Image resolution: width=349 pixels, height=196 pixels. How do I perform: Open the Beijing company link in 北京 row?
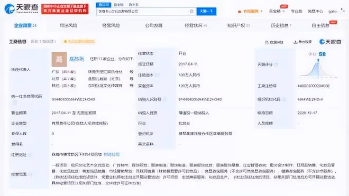(x=104, y=79)
